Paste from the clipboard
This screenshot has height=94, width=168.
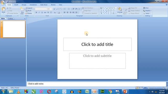click(3, 10)
